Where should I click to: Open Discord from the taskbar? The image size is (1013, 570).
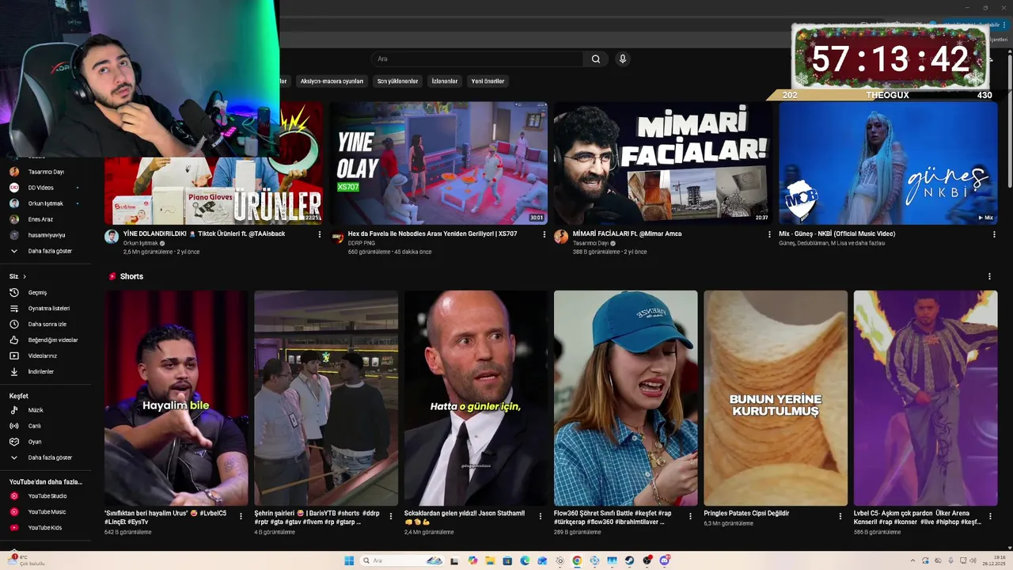click(x=665, y=560)
